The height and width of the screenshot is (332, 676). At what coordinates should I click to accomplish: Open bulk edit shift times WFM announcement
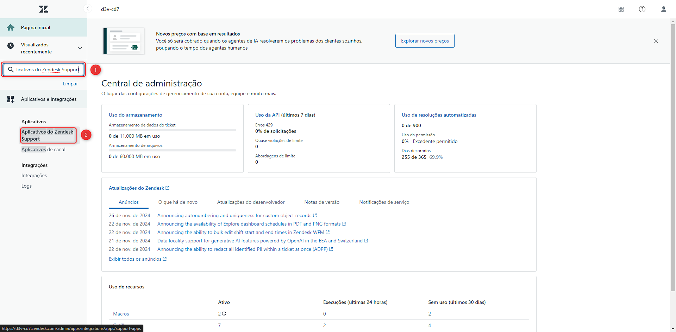point(243,232)
